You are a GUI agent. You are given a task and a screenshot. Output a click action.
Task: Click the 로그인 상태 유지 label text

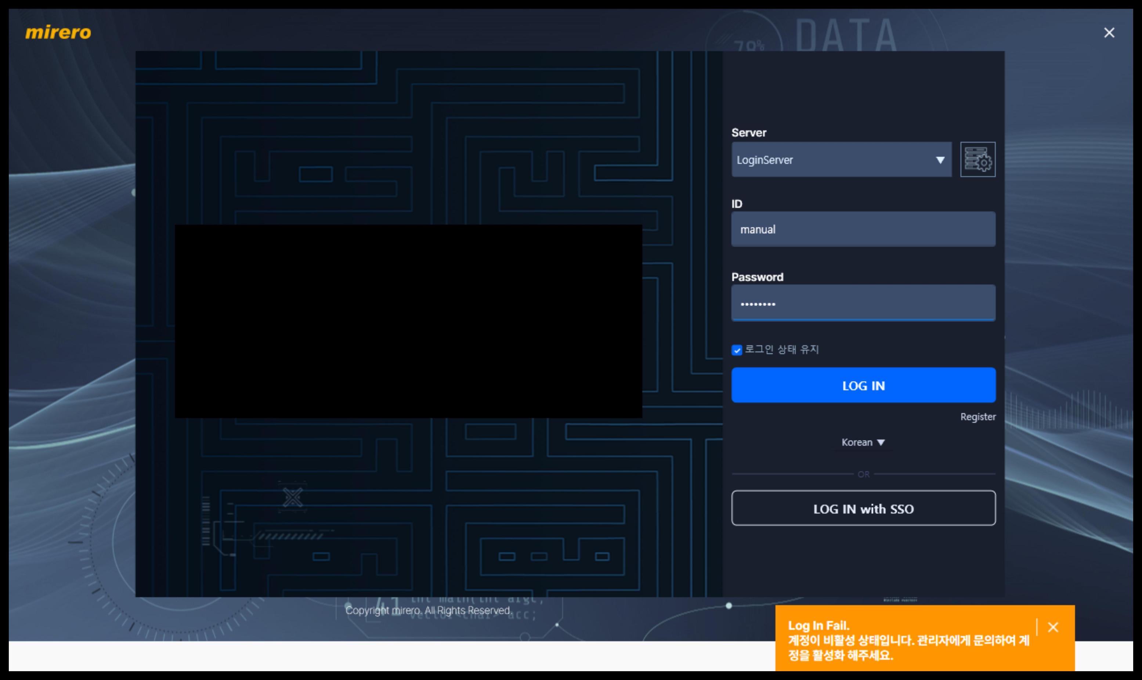coord(782,350)
